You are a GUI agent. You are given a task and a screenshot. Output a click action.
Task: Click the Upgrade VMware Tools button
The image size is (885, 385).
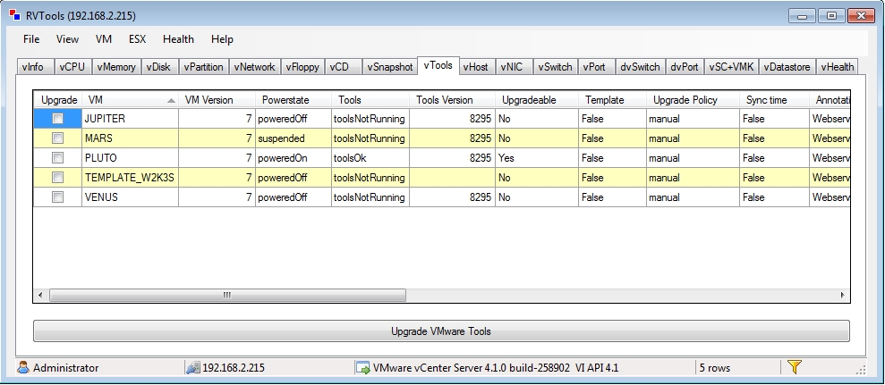click(x=441, y=331)
